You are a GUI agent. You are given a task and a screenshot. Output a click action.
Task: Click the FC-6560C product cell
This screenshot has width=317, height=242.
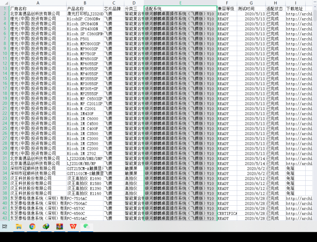(x=85, y=213)
